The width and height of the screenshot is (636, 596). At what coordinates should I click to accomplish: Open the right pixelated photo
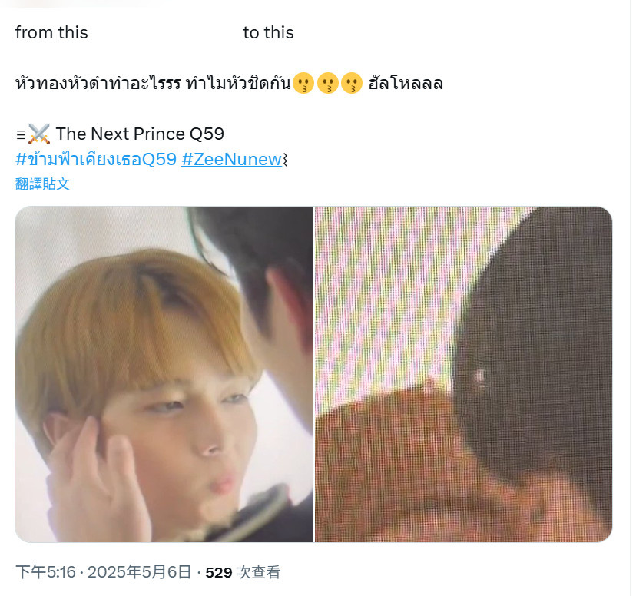[x=464, y=374]
